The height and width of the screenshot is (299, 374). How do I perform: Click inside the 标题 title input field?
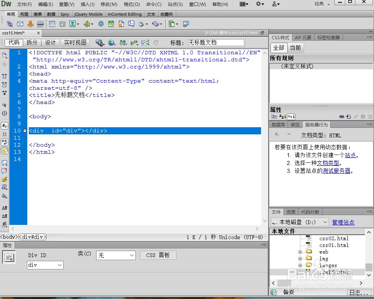click(x=216, y=42)
